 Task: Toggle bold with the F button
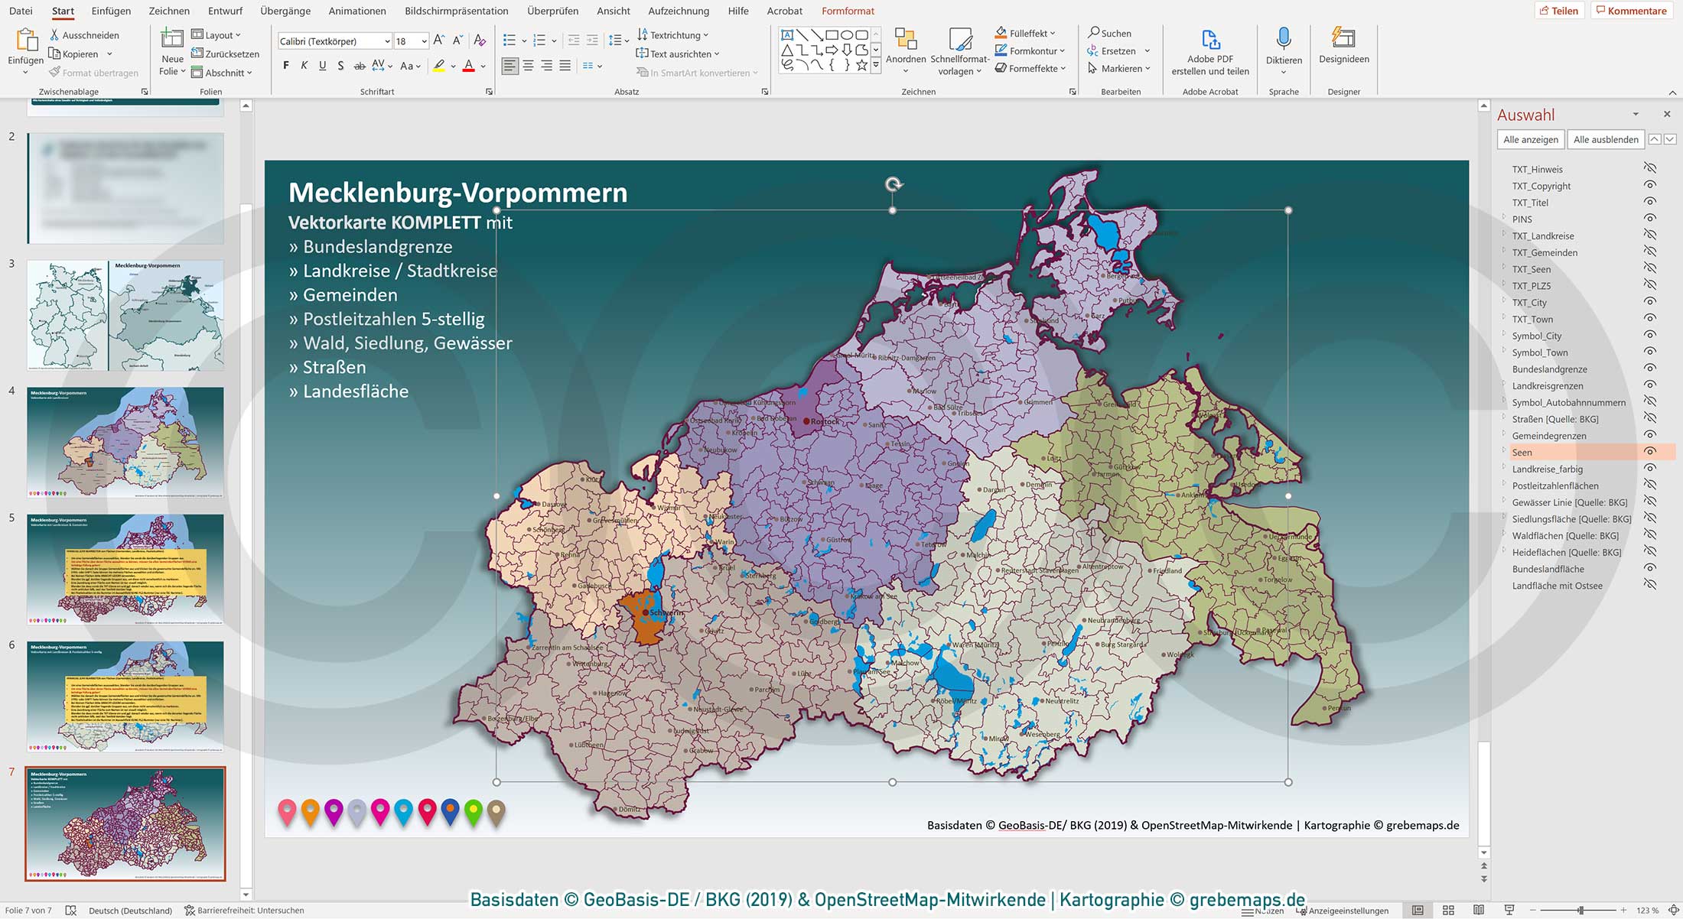[x=285, y=66]
